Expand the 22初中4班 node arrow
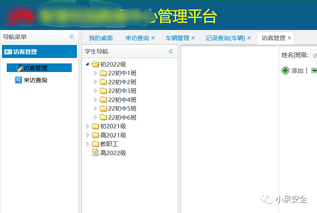The image size is (317, 213). point(96,100)
